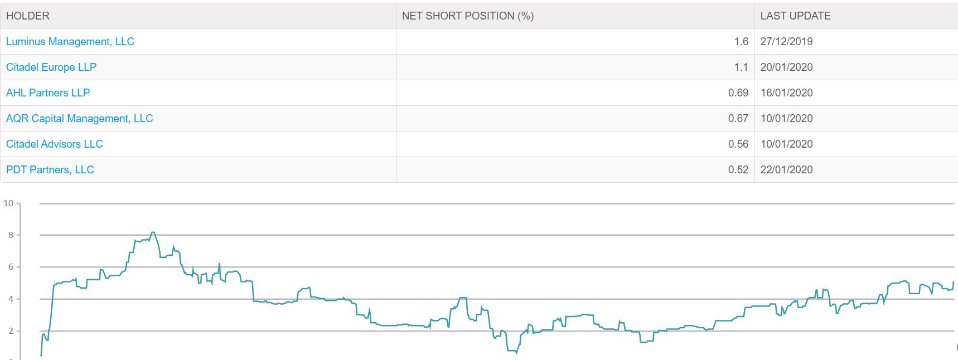Click the 1.6 net short position cell
The image size is (958, 360).
point(575,42)
